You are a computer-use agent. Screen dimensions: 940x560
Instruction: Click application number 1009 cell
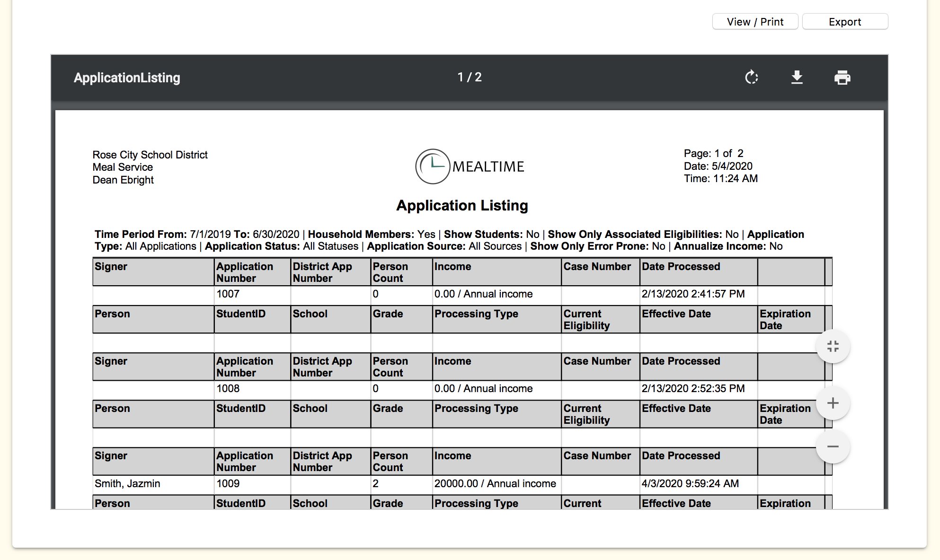click(x=228, y=483)
